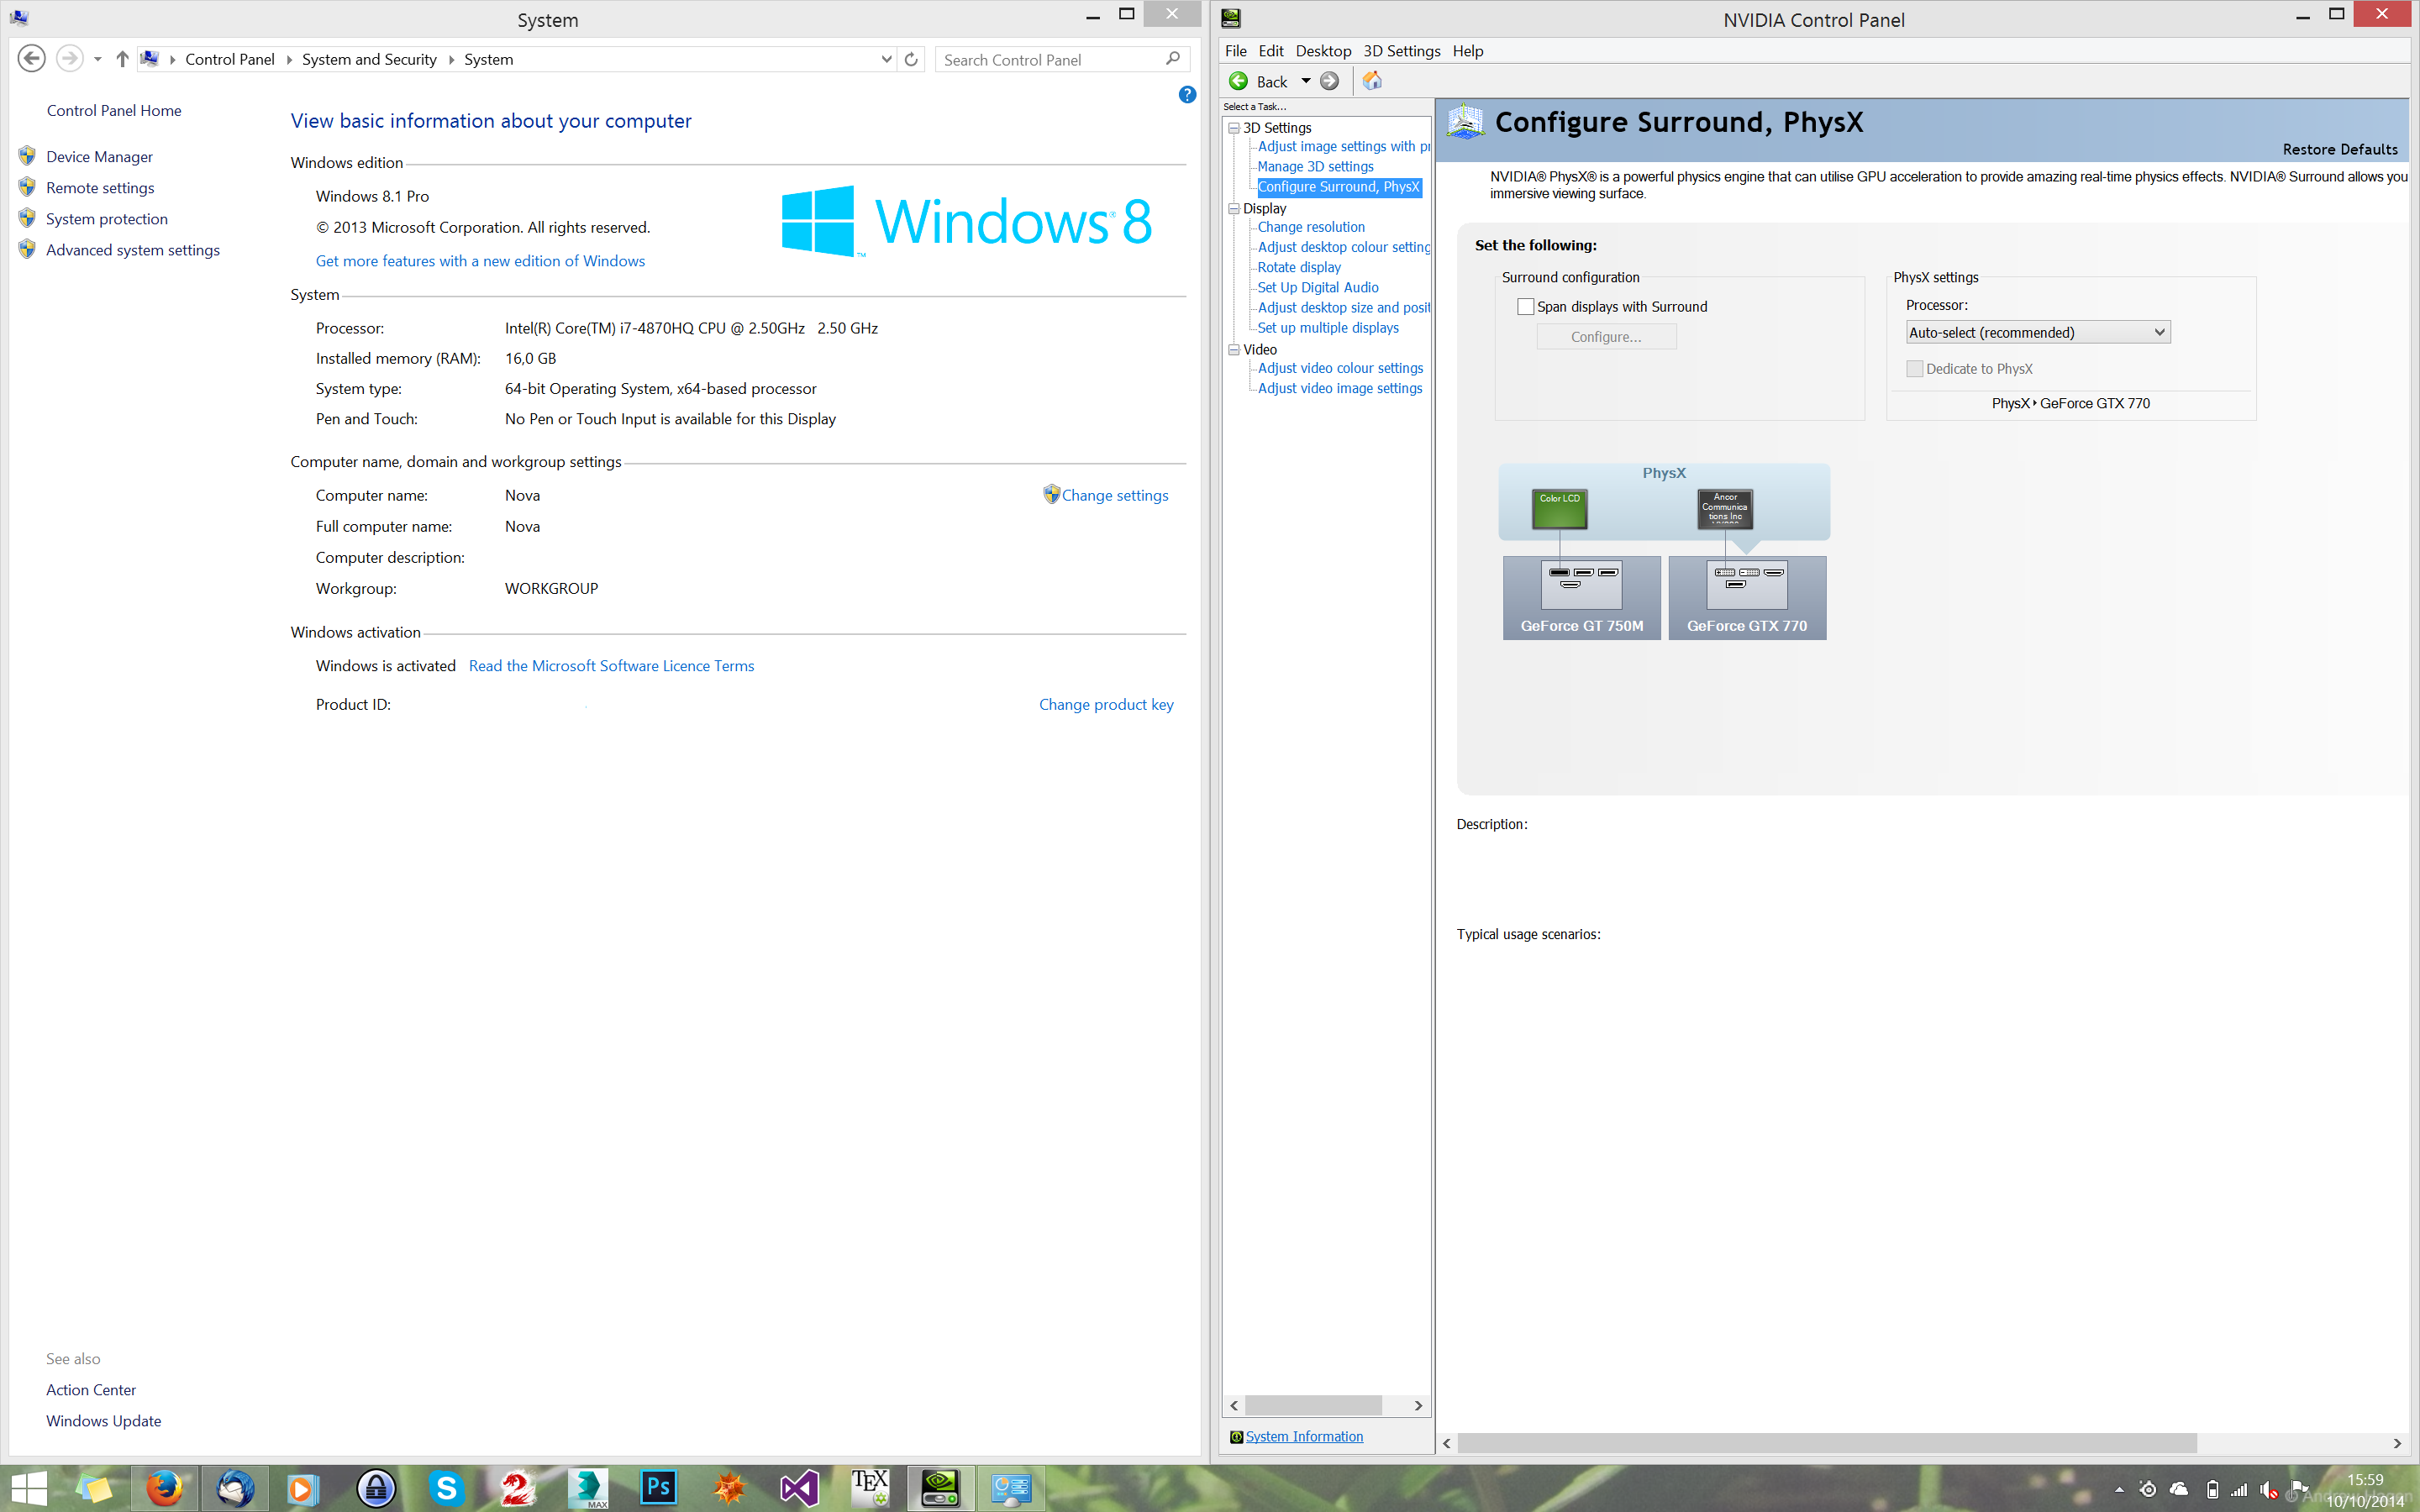Select Adjust video colour settings task

[x=1340, y=368]
